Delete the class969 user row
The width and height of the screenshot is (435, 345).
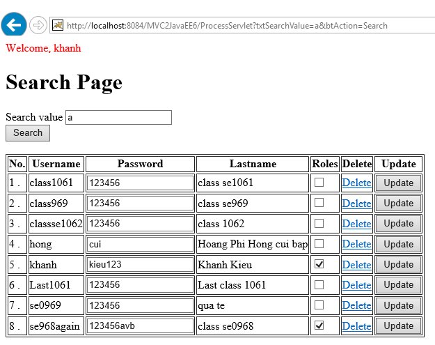pos(356,204)
